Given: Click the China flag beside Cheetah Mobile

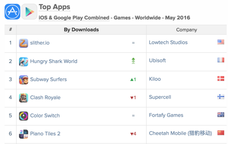Looking at the screenshot, I should pyautogui.click(x=221, y=133).
